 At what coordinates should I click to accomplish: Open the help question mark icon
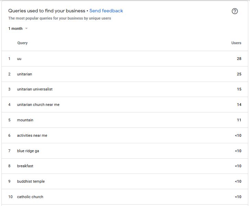coord(235,11)
